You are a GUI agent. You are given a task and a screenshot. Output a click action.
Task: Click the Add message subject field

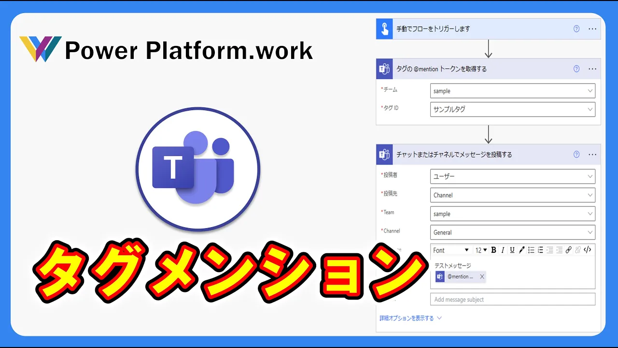pos(512,299)
